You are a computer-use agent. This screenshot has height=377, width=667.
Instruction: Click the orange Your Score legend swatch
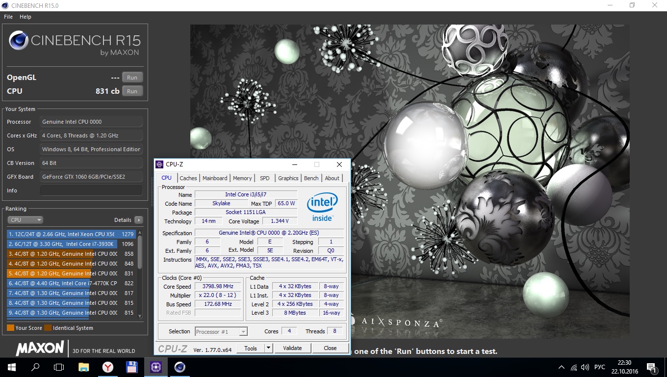tap(10, 328)
